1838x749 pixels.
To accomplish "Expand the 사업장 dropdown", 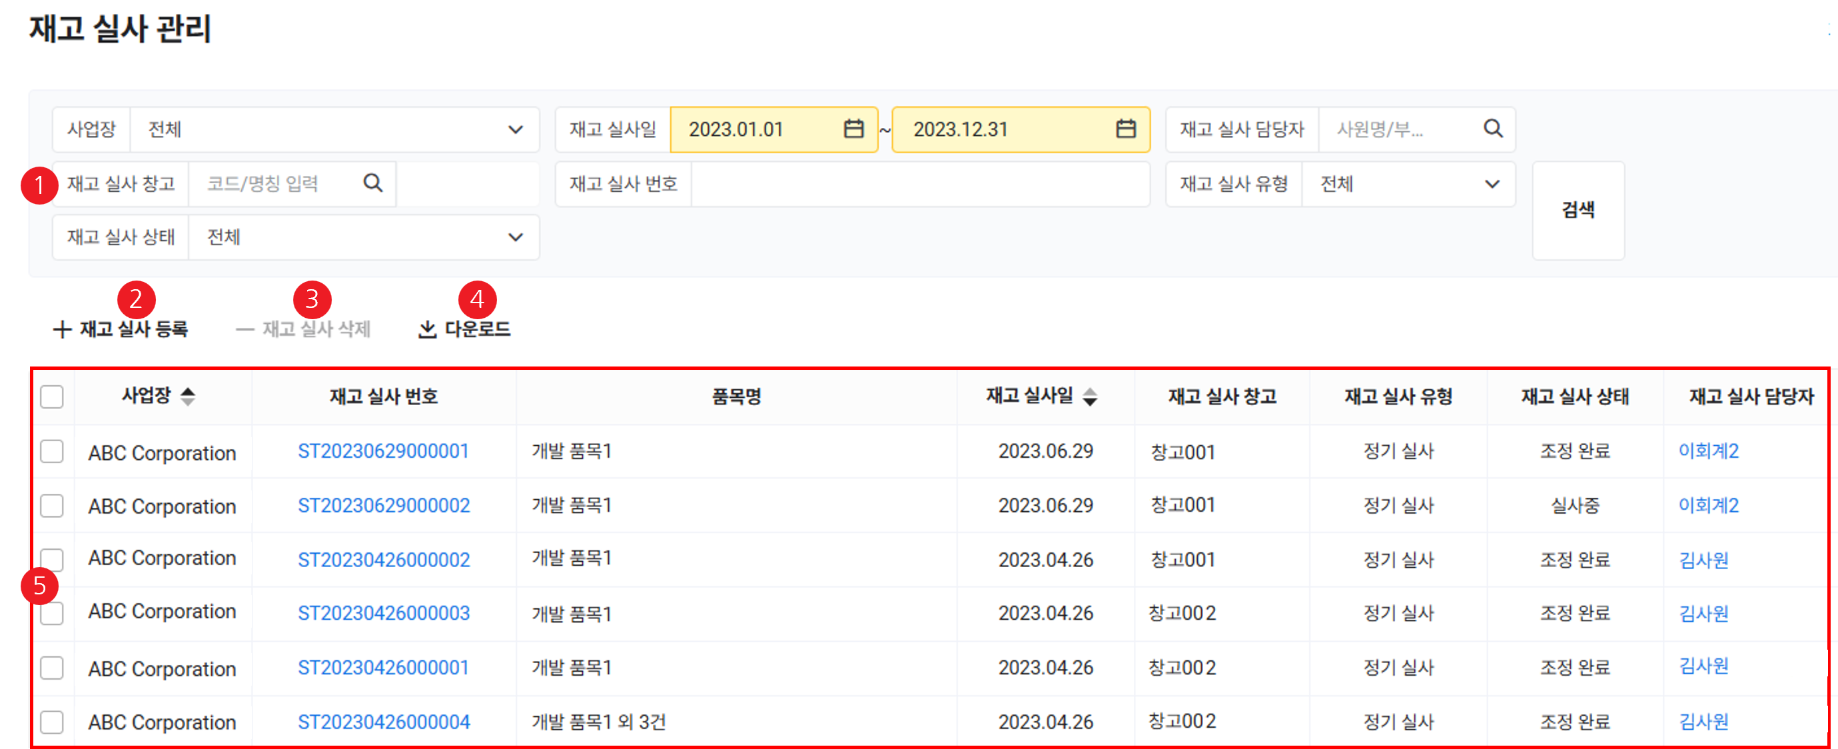I will pyautogui.click(x=514, y=129).
